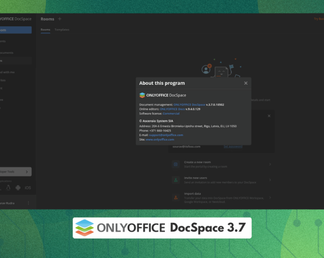Click 'Create a new room' text
Viewport: 324px width, 258px height.
point(197,162)
